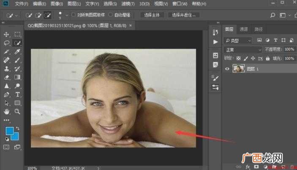The width and height of the screenshot is (297, 170).
Task: Select the Gradient tool
Action: click(17, 77)
